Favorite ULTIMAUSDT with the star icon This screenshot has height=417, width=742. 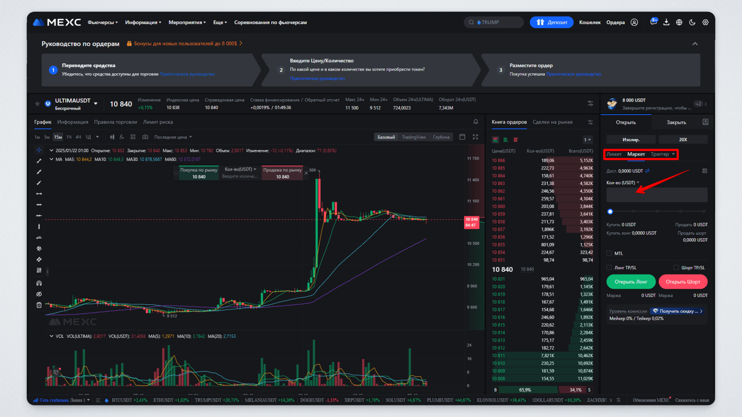click(x=37, y=104)
